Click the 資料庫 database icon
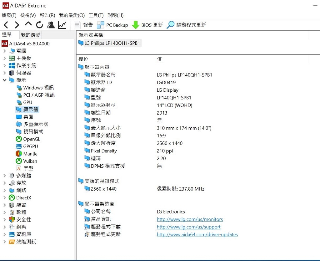Image resolution: width=320 pixels, height=261 pixels. 12,234
